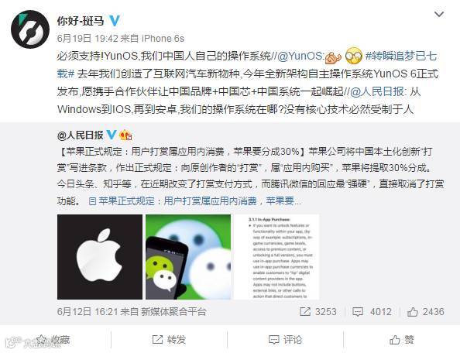View the Apple logo image thumbnail
This screenshot has height=353, width=460.
click(100, 257)
